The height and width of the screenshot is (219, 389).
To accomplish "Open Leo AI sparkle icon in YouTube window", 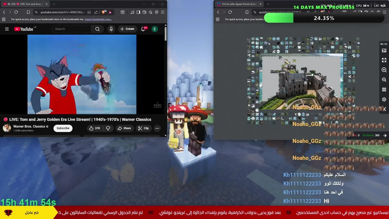I will [150, 12].
